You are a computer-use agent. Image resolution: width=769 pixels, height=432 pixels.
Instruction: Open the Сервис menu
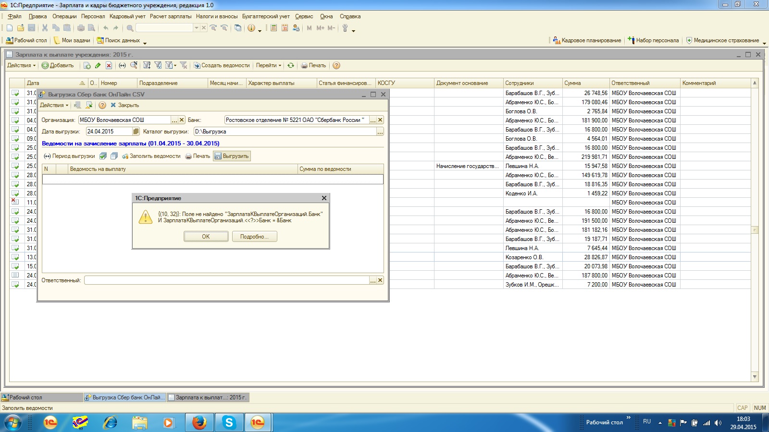304,16
